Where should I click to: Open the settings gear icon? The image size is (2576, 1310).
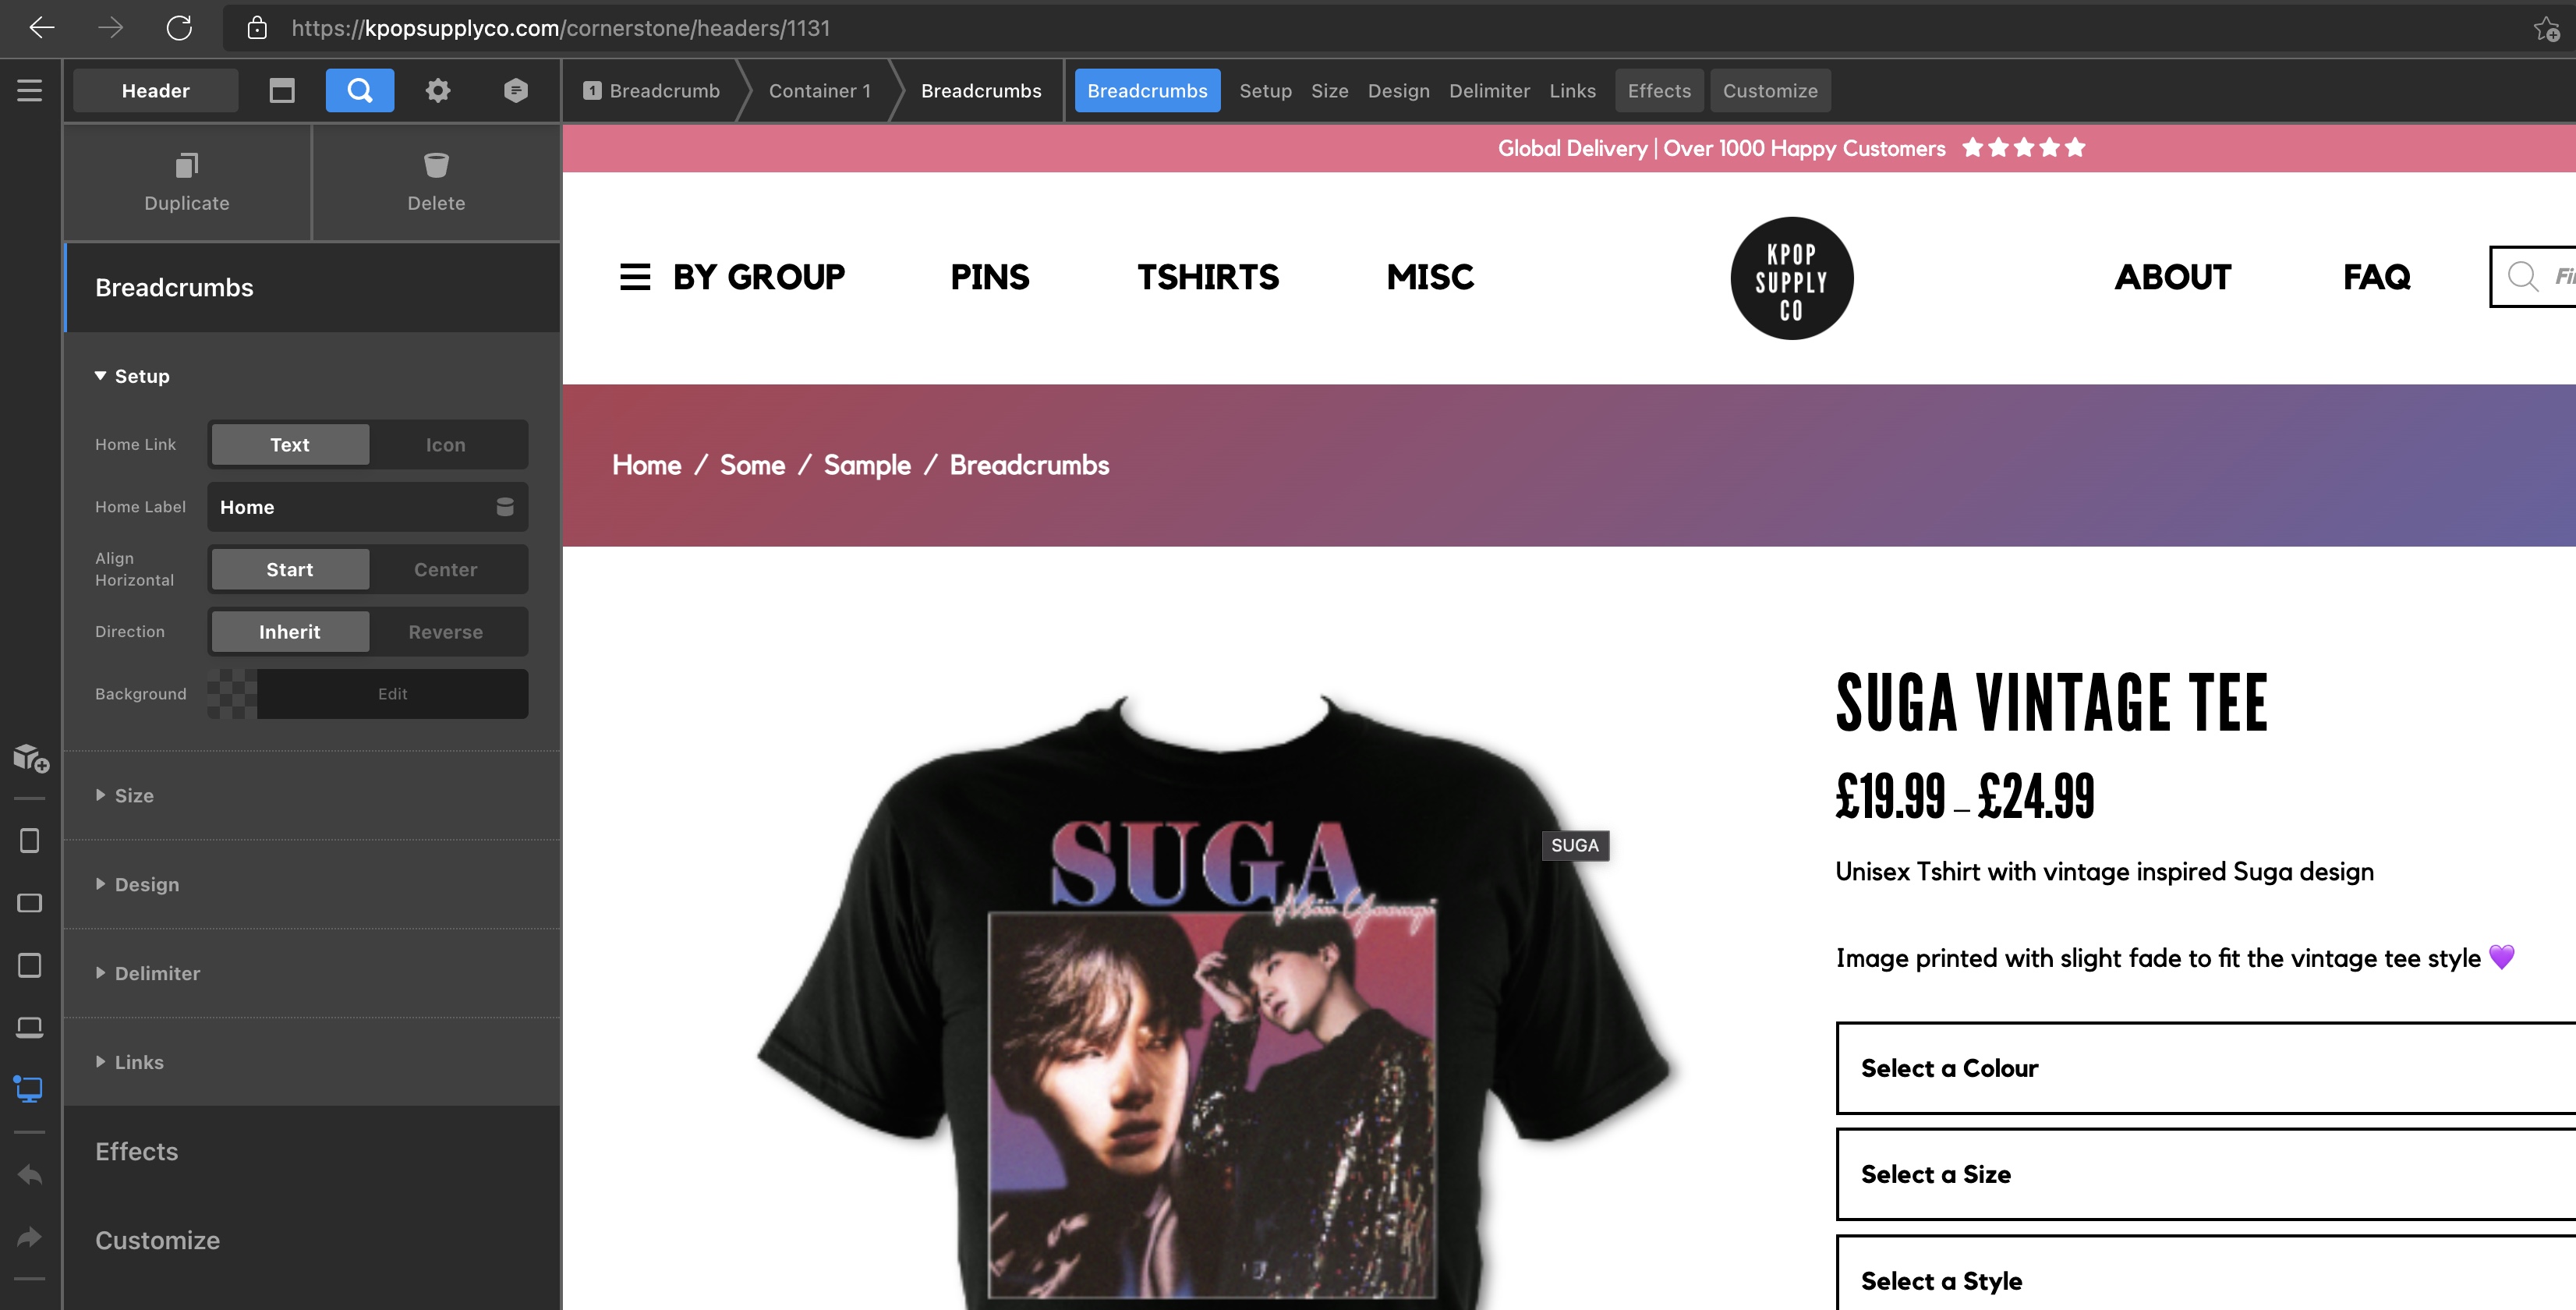(438, 91)
